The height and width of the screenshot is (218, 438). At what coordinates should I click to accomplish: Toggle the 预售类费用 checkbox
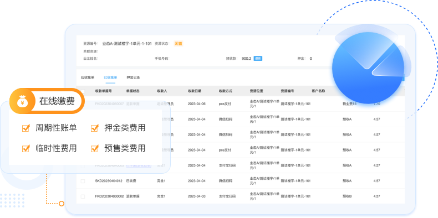95,148
